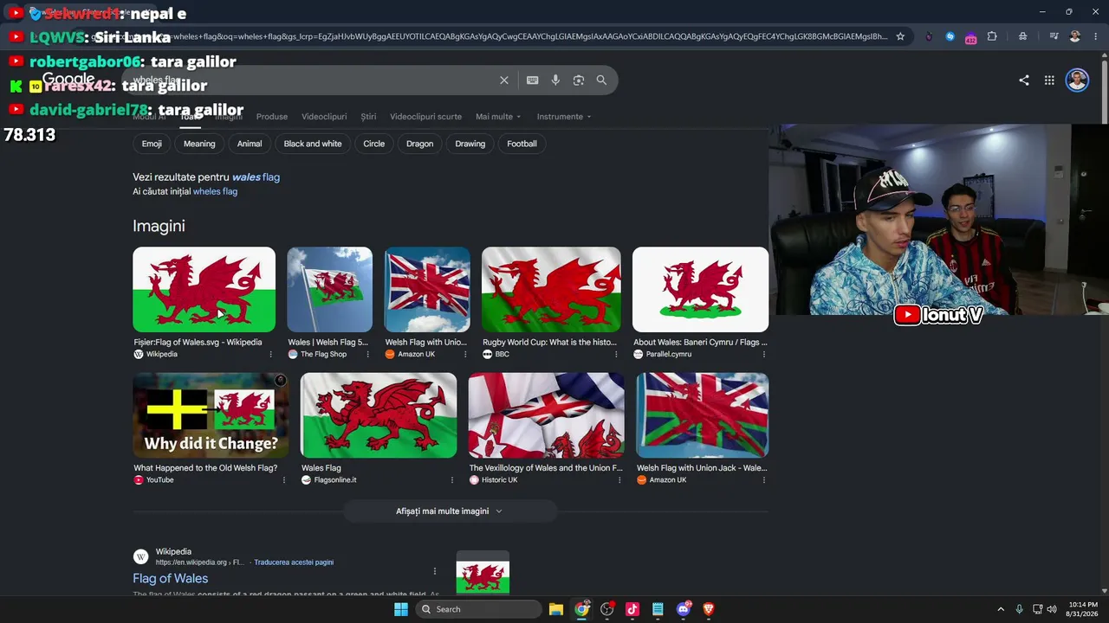1109x623 pixels.
Task: Click 'Traducerea acestei pagini' translate link
Action: tap(294, 562)
